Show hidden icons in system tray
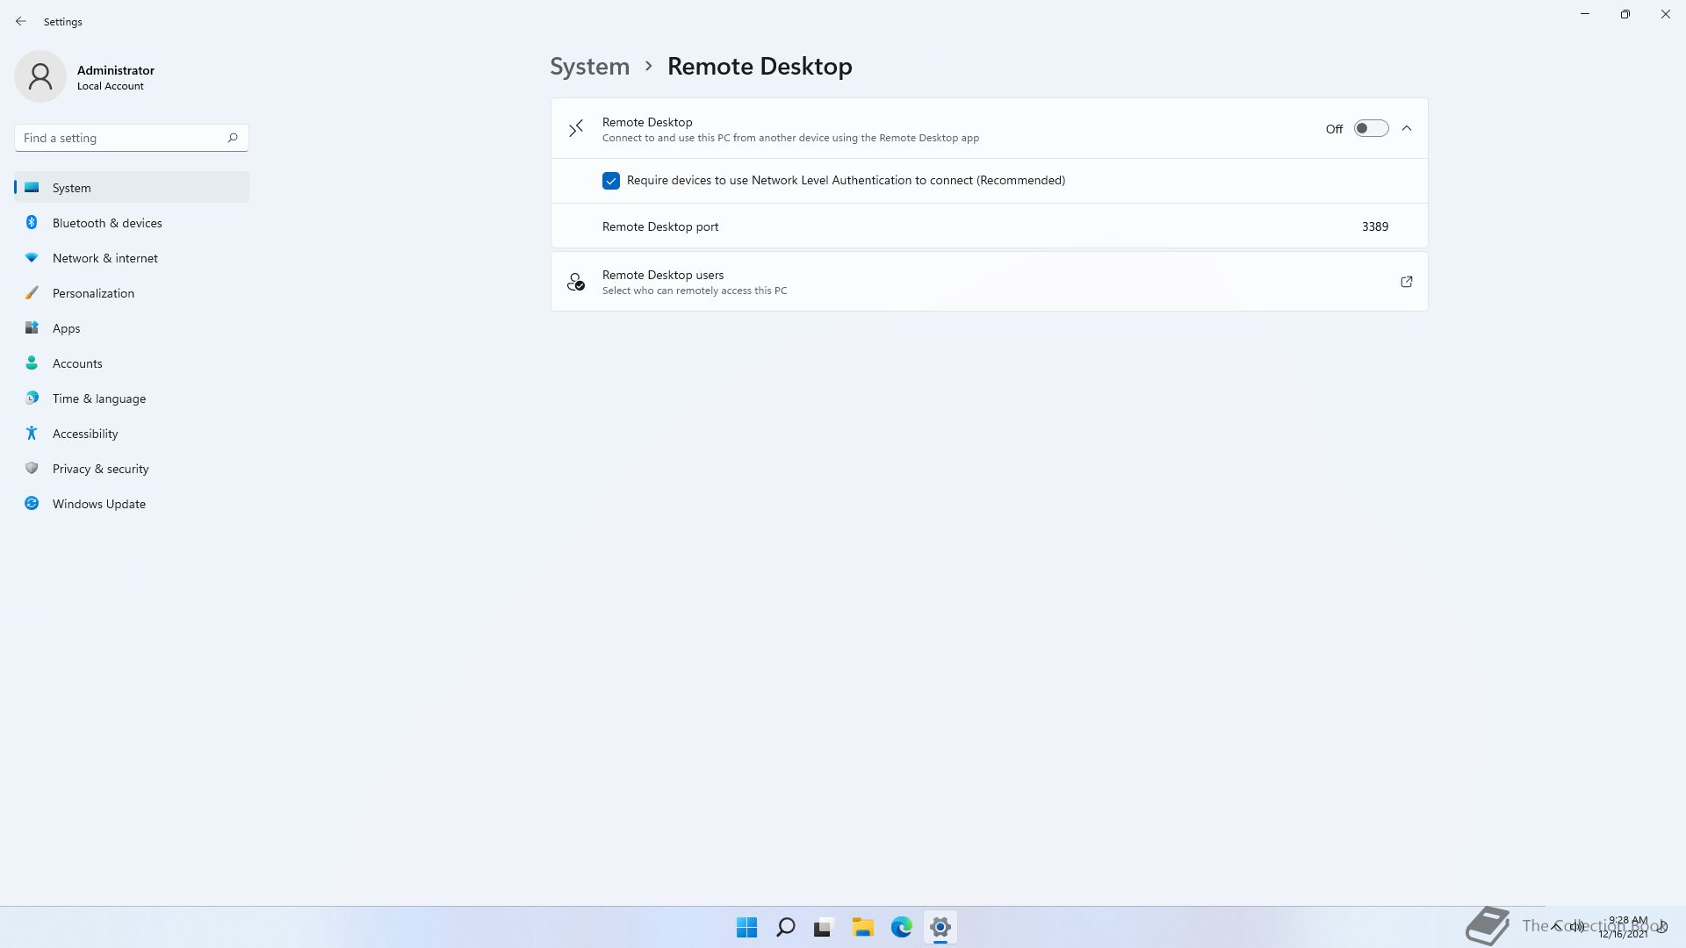This screenshot has height=948, width=1686. pyautogui.click(x=1556, y=926)
